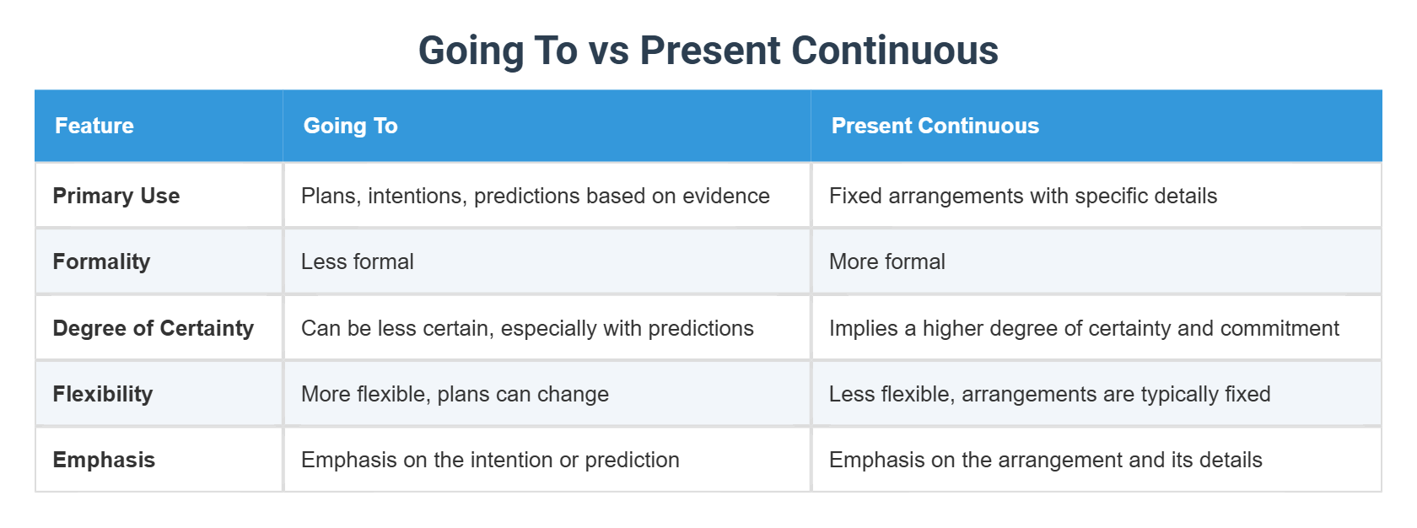1417x528 pixels.
Task: Click 'Emphasis on the arrangement and its details' cell
Action: (1045, 460)
